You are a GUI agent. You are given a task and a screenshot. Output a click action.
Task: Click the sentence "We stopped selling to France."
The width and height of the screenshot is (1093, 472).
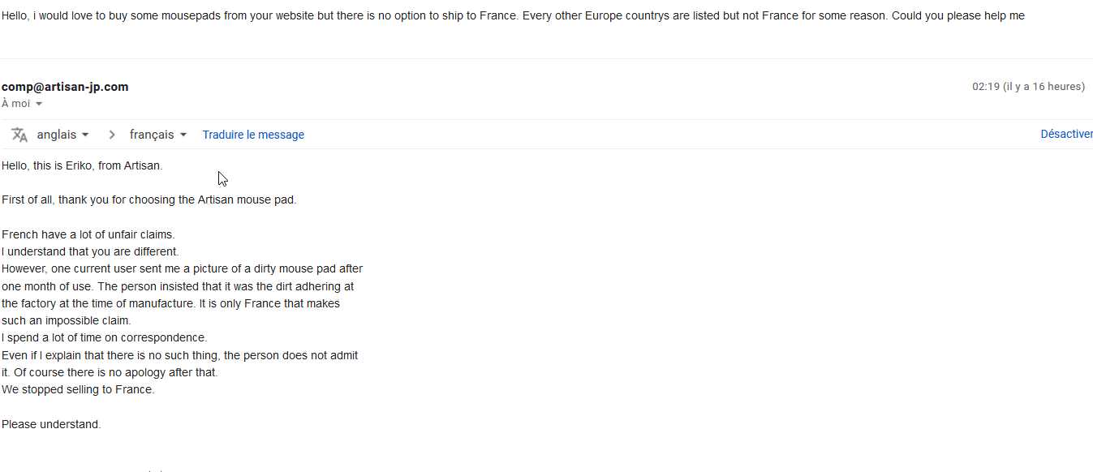tap(78, 389)
